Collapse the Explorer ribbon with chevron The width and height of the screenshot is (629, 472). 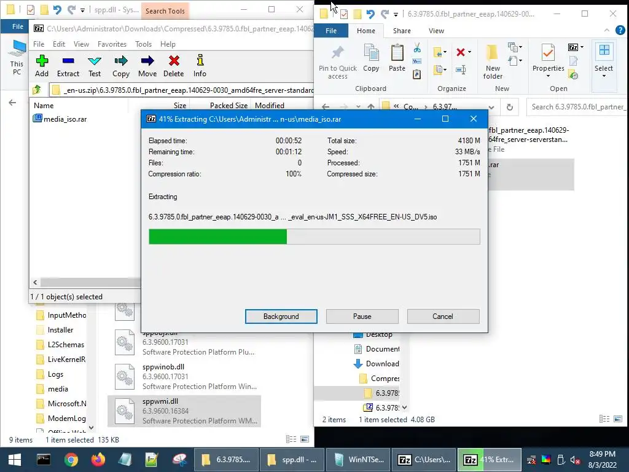(x=606, y=31)
